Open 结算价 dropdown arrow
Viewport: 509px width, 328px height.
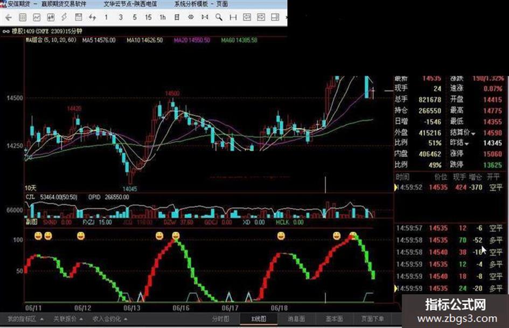coord(473,134)
